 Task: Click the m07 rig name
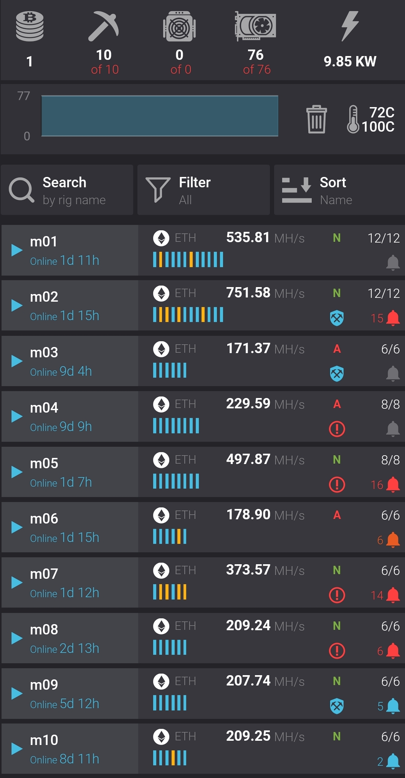[44, 574]
